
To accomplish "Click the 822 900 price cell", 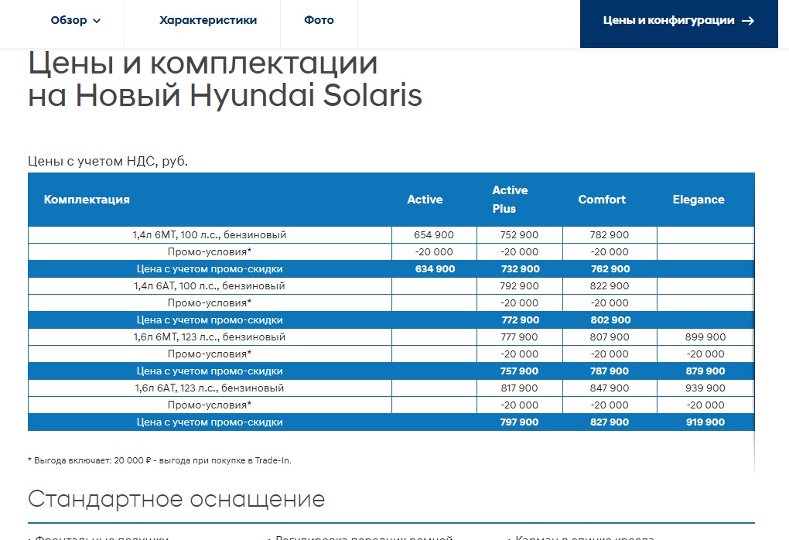I will pyautogui.click(x=610, y=285).
